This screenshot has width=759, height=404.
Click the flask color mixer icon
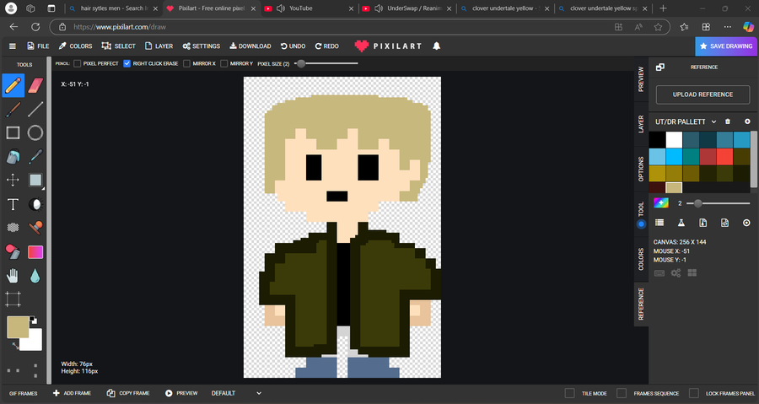[681, 223]
